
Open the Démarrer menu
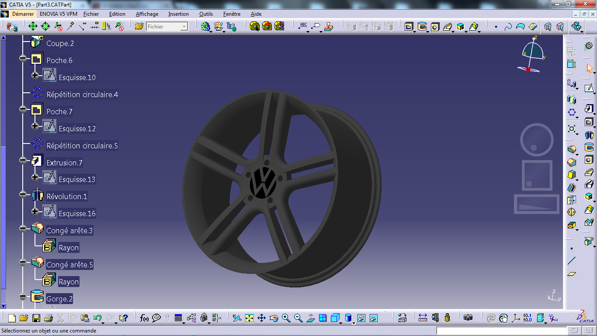pyautogui.click(x=23, y=14)
